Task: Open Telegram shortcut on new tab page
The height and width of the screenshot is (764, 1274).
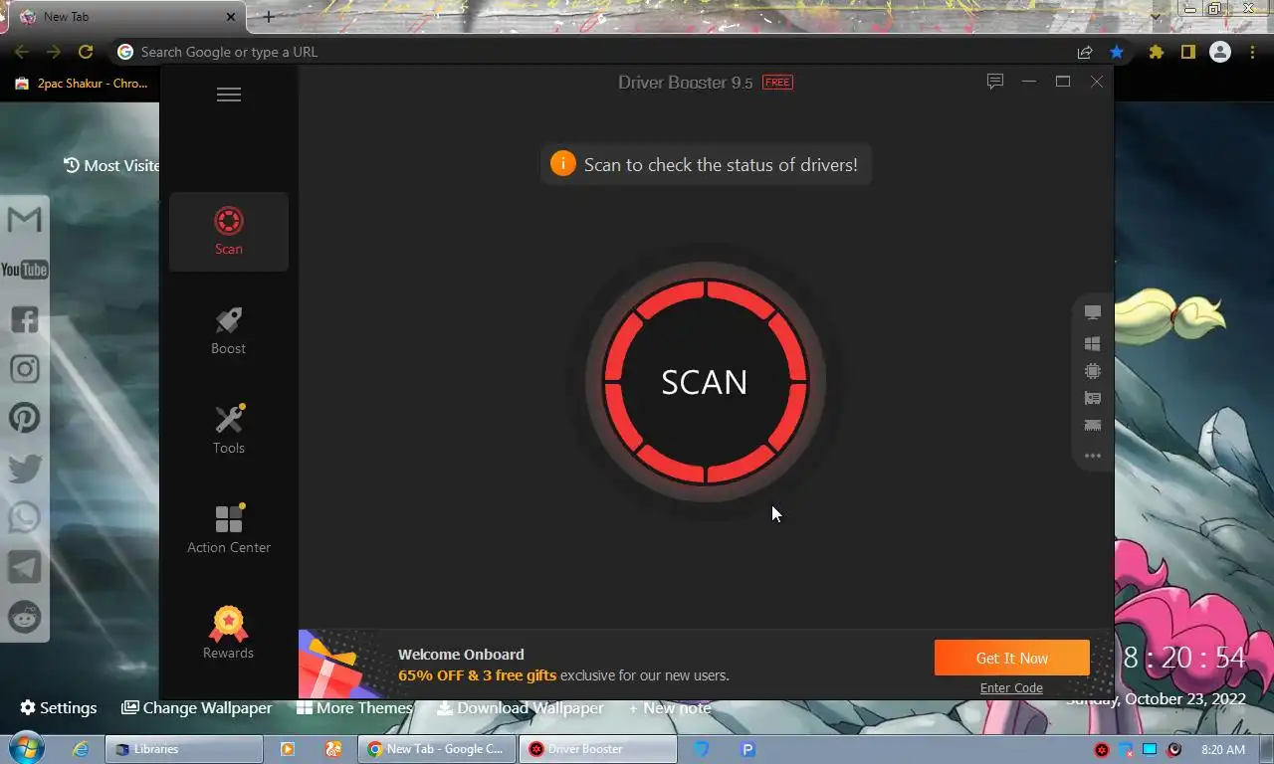Action: tap(25, 567)
